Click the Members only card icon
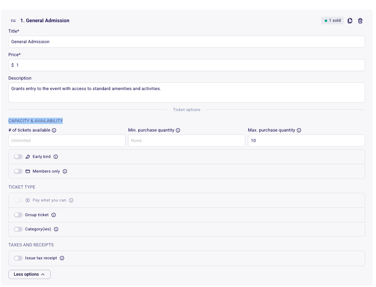Screen dimensions: 376x287 [x=28, y=171]
